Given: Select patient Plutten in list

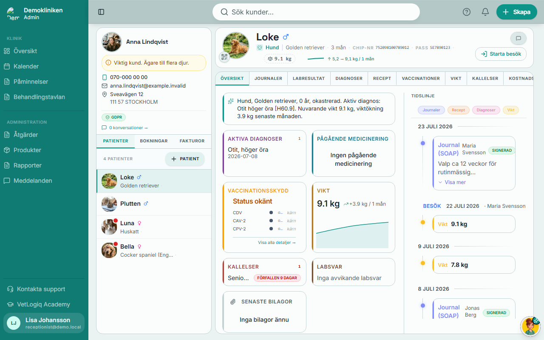Looking at the screenshot, I should click(154, 204).
